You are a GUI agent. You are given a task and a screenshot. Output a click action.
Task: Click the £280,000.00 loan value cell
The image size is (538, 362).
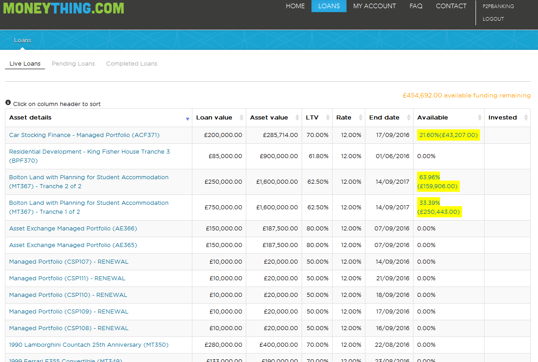223,345
